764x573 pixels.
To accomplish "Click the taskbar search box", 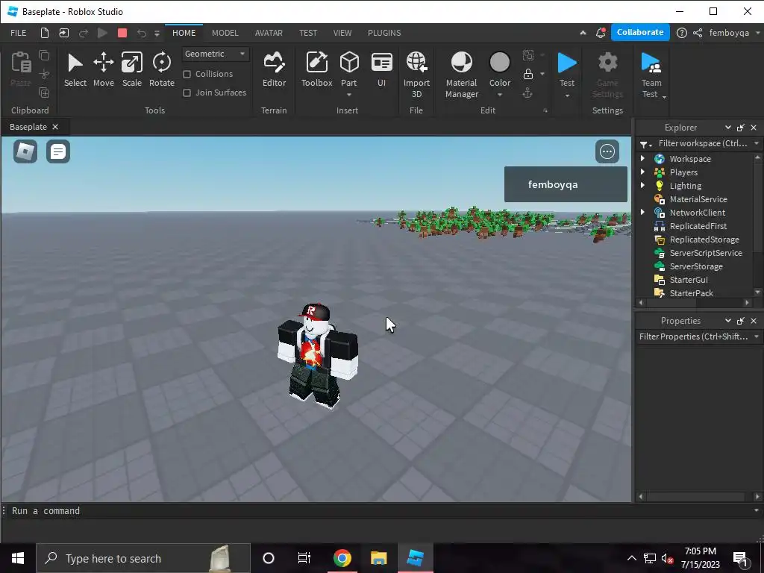I will coord(143,558).
